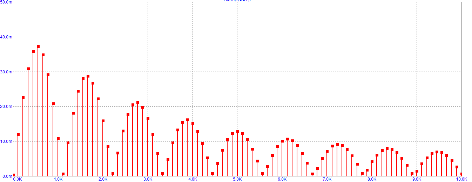Click the 4.0K x-axis label
Viewport: 472px width, 182px height.
pyautogui.click(x=193, y=179)
